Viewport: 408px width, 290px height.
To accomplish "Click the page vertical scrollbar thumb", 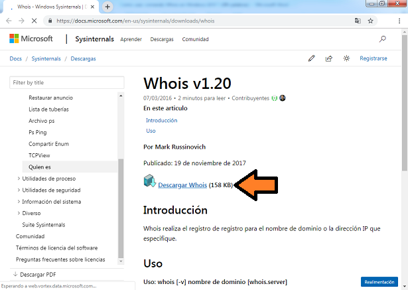I will tap(405, 103).
